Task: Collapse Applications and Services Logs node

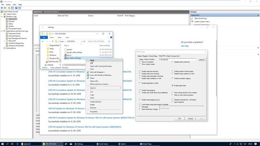Action: pos(2,31)
